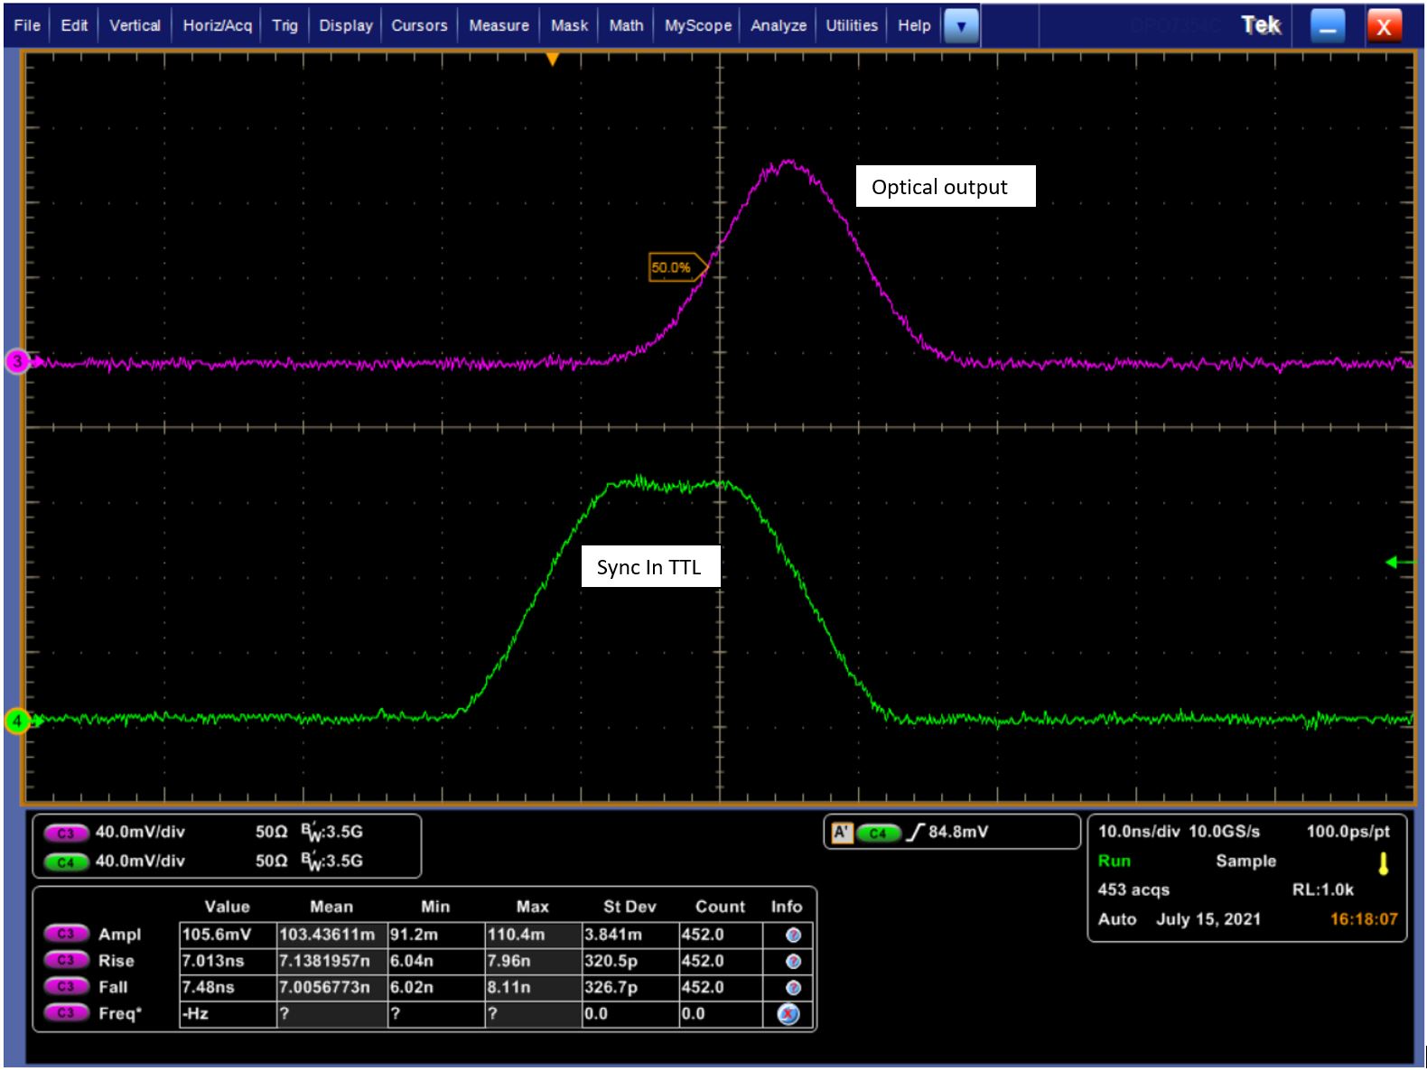Select the Ampl value 105.6mV cell
The height and width of the screenshot is (1071, 1427).
pos(228,935)
